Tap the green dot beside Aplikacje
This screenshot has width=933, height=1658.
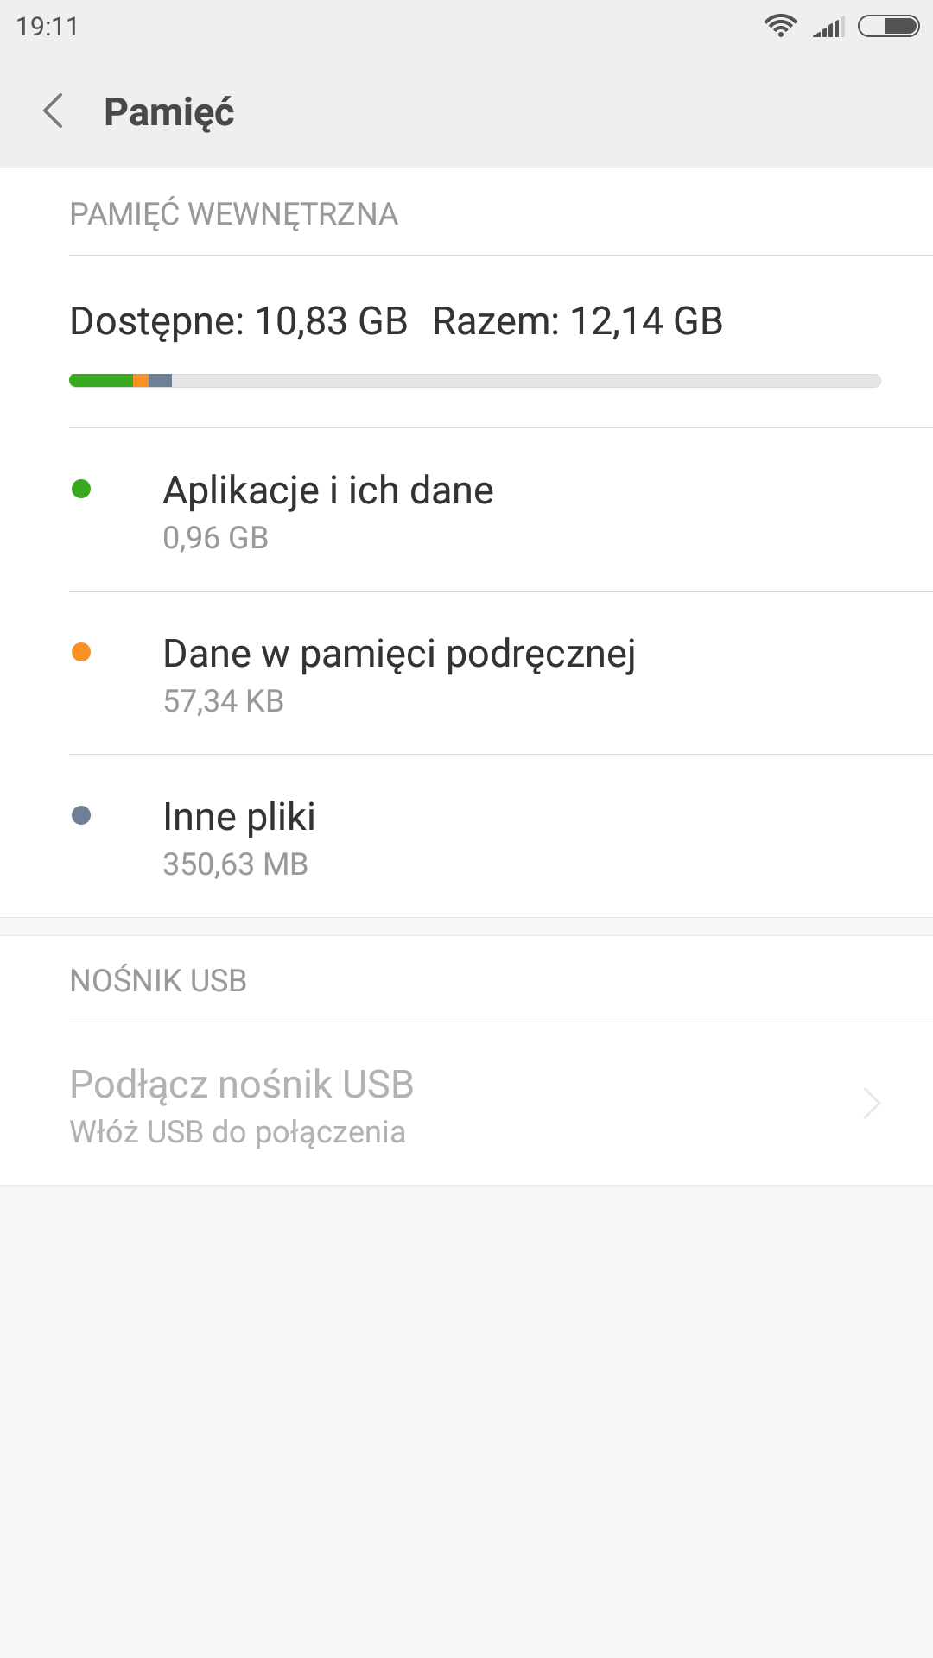[81, 490]
